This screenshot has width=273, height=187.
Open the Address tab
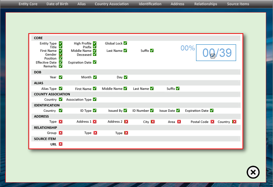177,4
